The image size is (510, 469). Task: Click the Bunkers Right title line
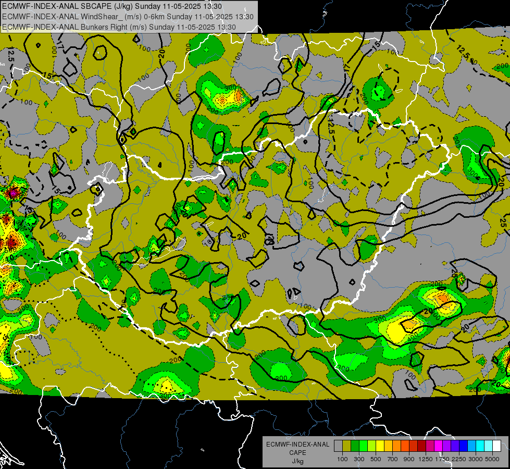119,27
